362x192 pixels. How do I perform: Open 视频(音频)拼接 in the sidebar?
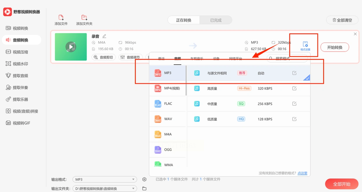coord(21,111)
